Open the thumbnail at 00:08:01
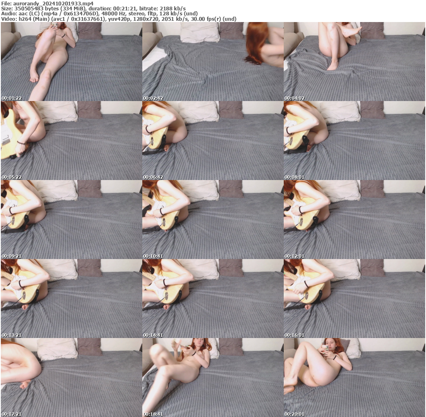This screenshot has width=426, height=417. click(355, 140)
